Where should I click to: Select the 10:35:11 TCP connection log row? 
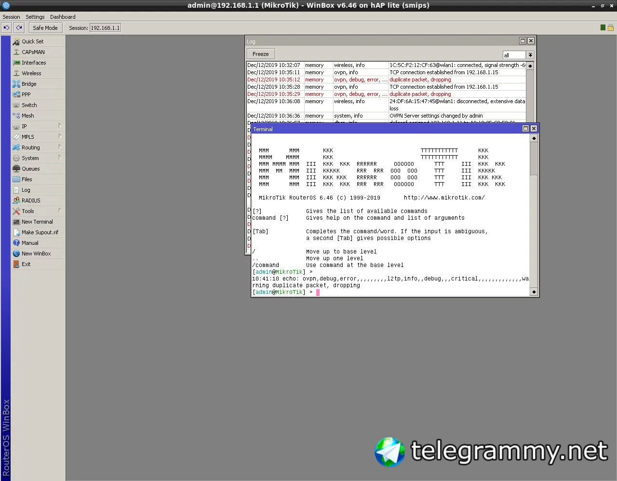(x=386, y=72)
